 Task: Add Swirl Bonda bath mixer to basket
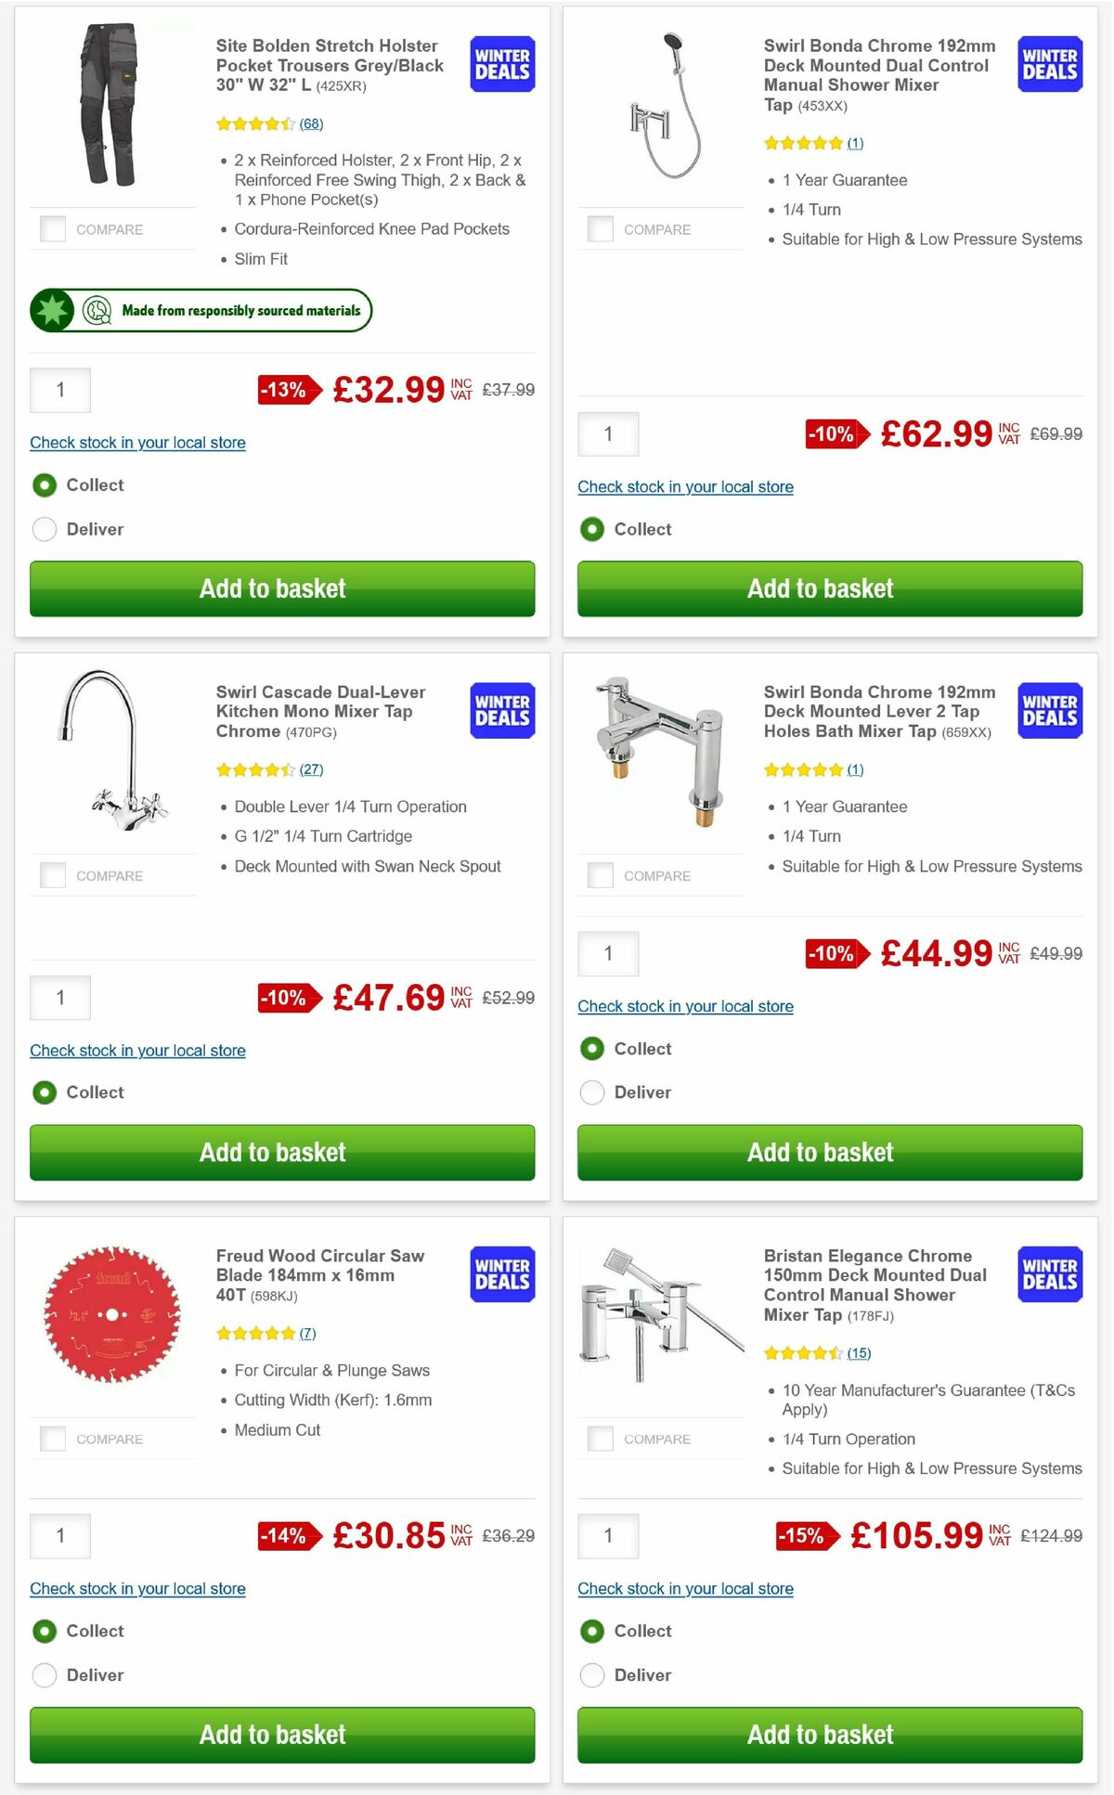click(821, 1152)
